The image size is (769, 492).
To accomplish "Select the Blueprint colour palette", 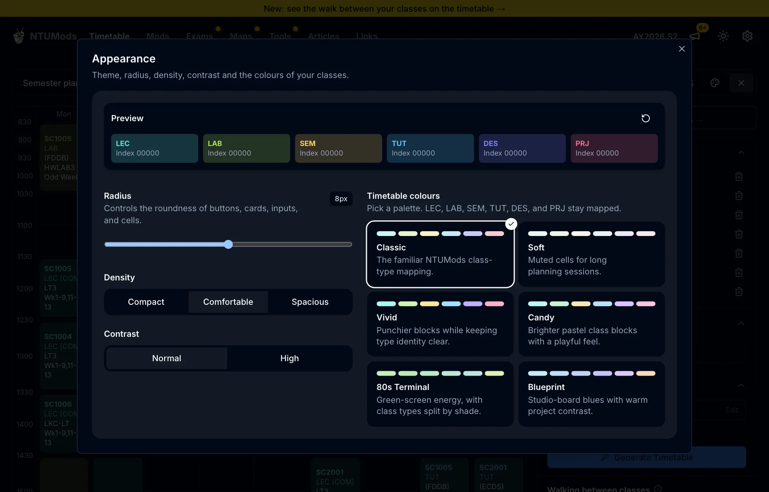I will coord(592,394).
